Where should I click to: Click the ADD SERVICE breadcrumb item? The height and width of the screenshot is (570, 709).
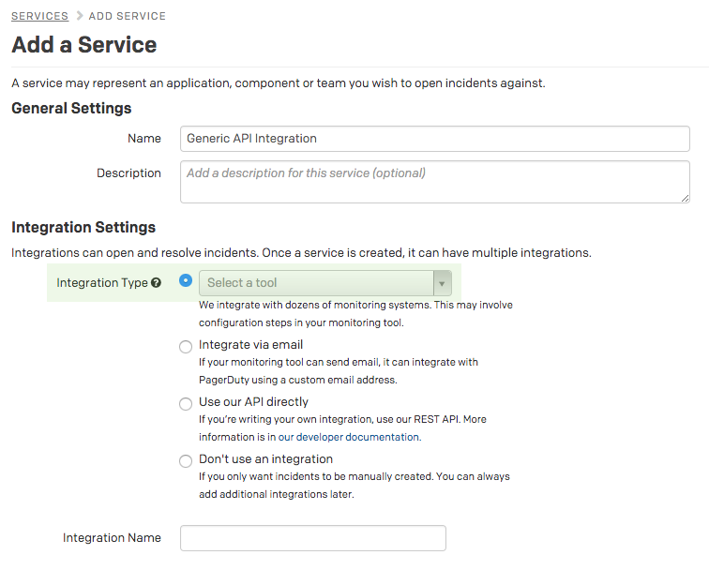point(128,16)
